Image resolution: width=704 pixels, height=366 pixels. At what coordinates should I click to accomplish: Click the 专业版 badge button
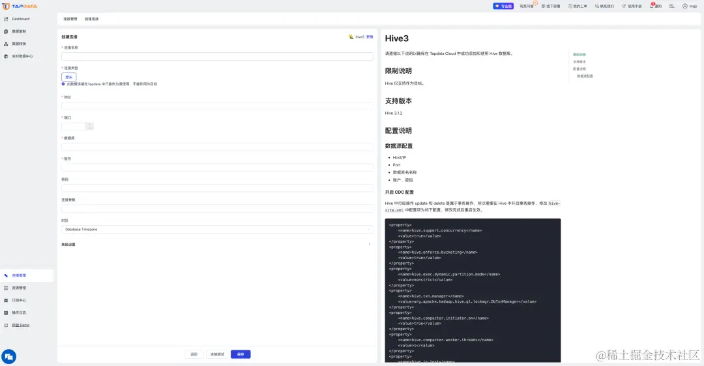point(503,7)
